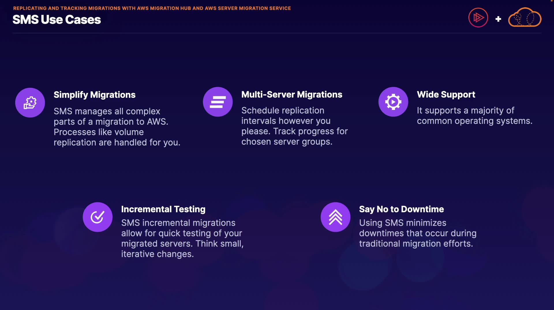Click the Pluralsight play logo icon
This screenshot has width=554, height=310.
tap(478, 18)
